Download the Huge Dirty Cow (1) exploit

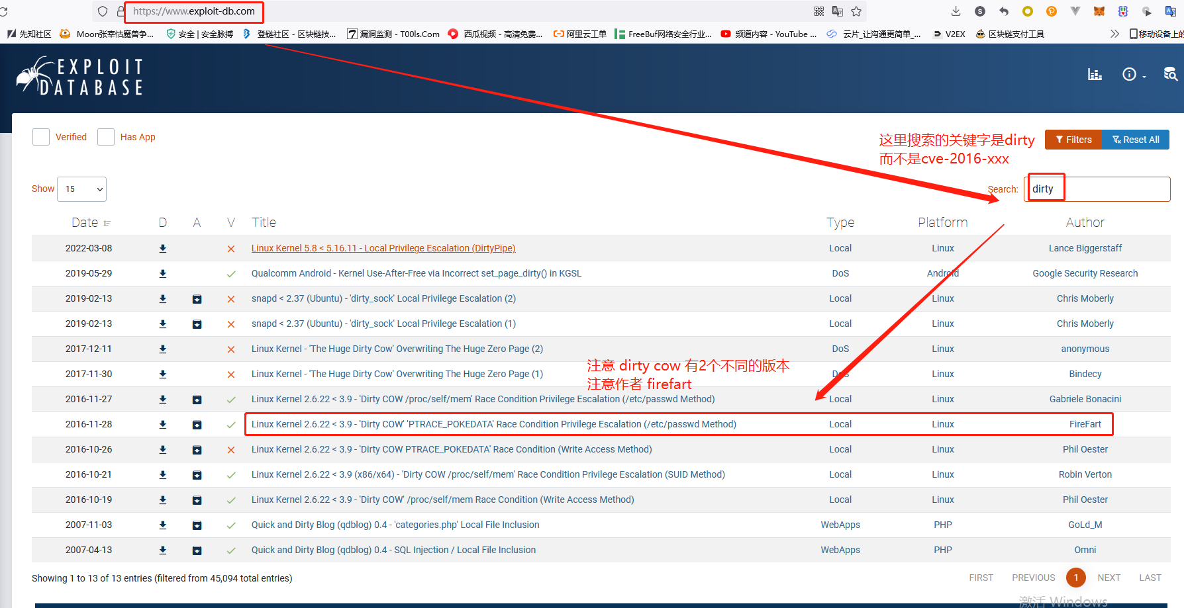pyautogui.click(x=163, y=374)
